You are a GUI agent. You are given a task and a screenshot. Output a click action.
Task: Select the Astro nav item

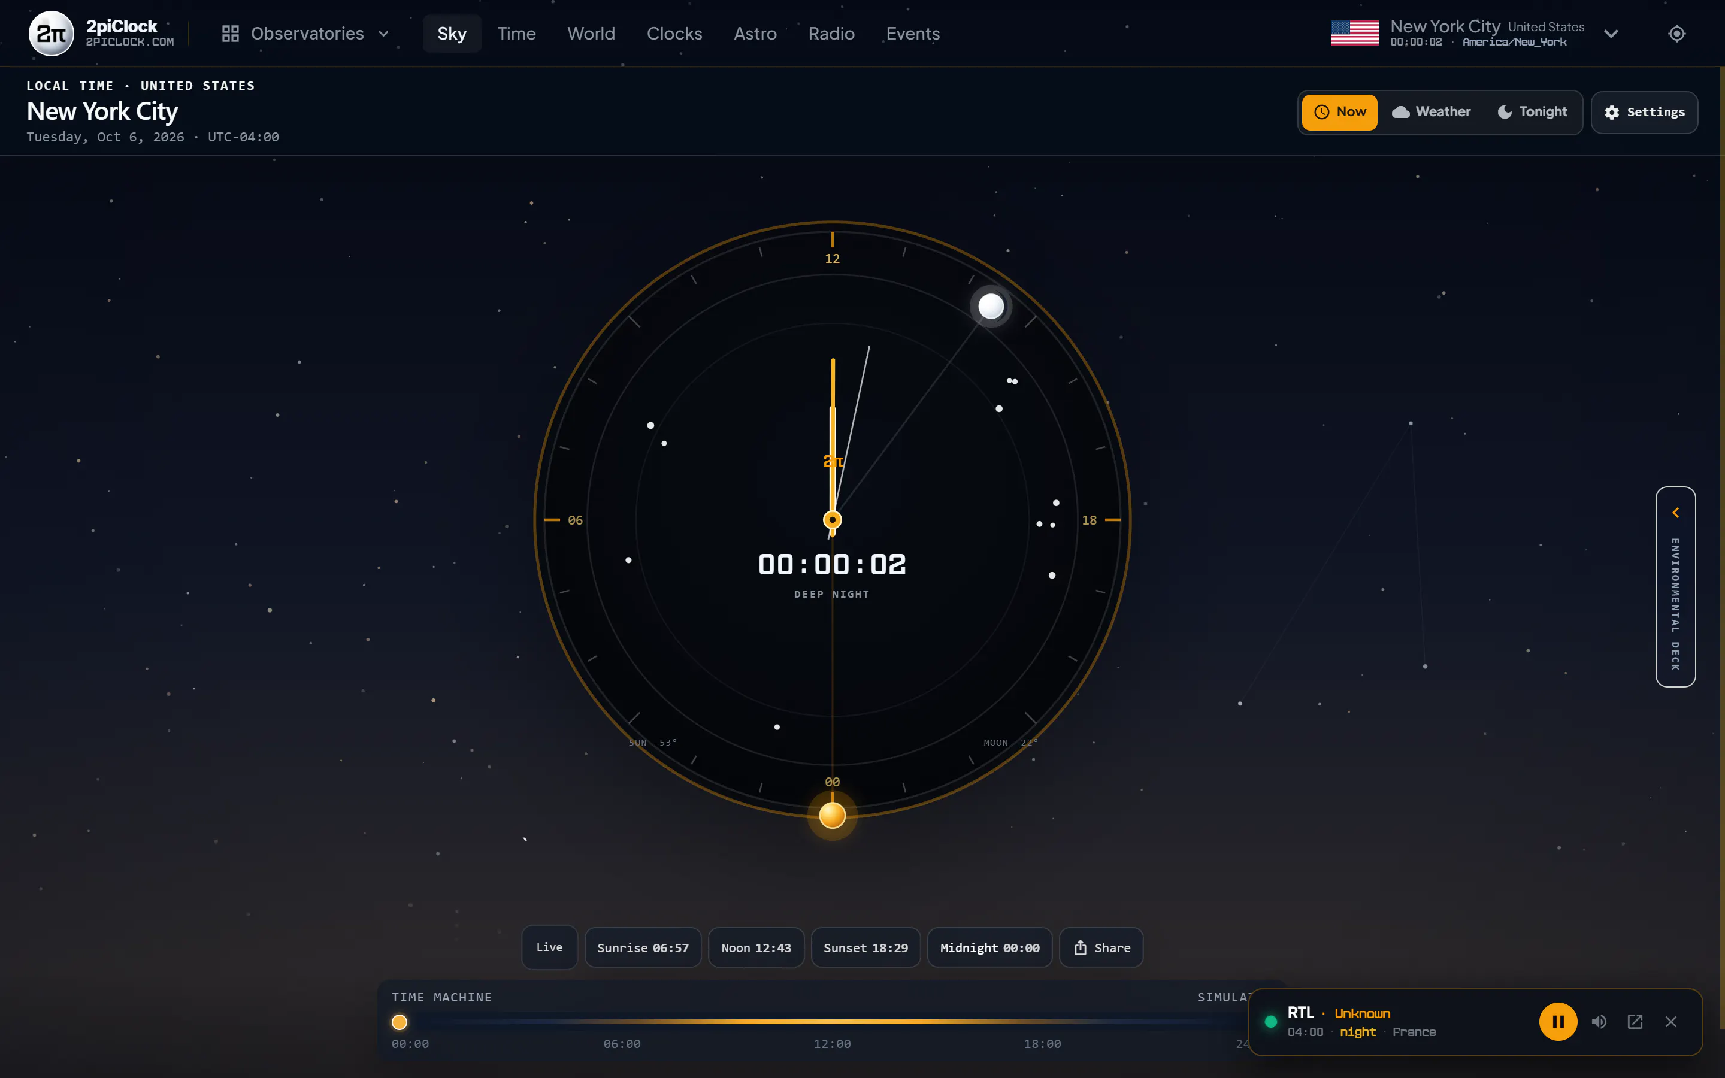tap(755, 34)
